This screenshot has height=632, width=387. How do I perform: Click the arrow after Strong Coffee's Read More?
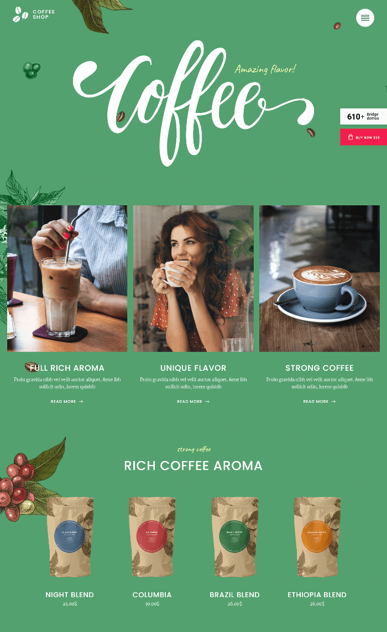click(333, 401)
